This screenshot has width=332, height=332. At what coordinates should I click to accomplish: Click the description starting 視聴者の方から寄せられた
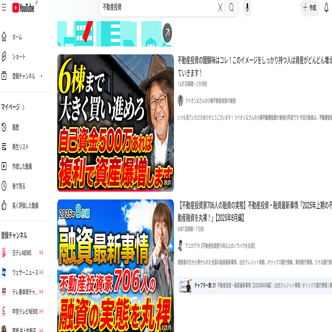255,262
